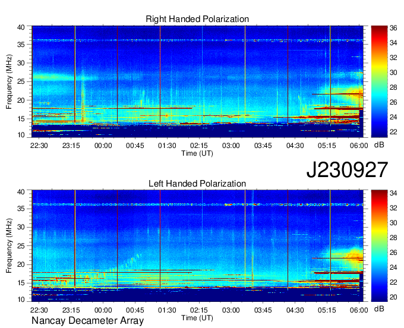This screenshot has width=404, height=328.
Task: Click the Left Handed Polarization title
Action: (197, 184)
